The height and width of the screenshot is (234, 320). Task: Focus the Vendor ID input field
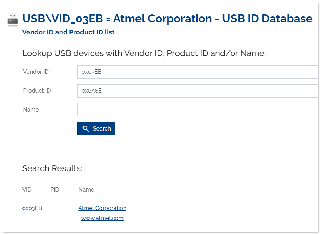pos(197,72)
